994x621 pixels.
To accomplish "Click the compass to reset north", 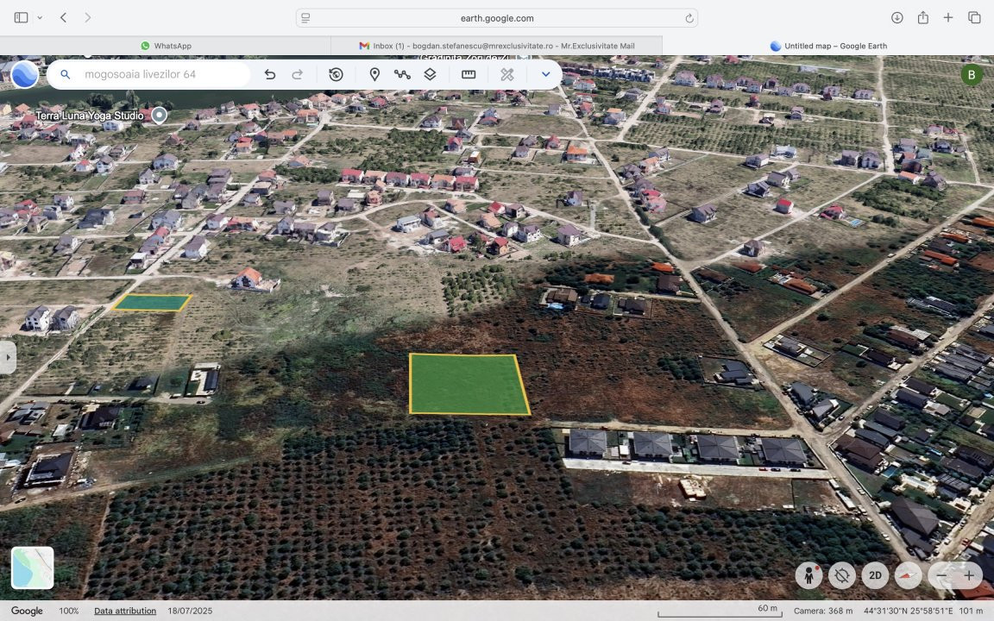I will pos(908,575).
